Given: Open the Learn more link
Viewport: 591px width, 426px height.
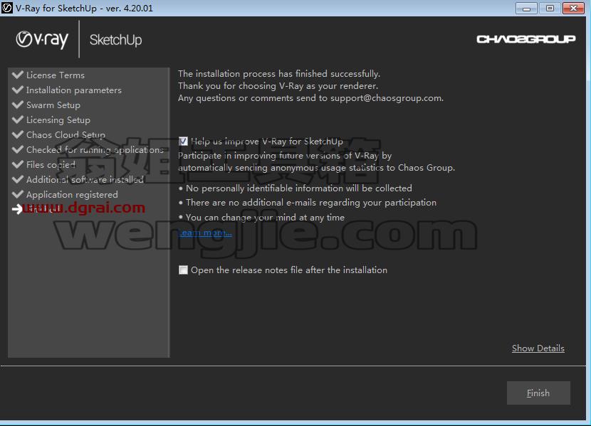Looking at the screenshot, I should (205, 233).
